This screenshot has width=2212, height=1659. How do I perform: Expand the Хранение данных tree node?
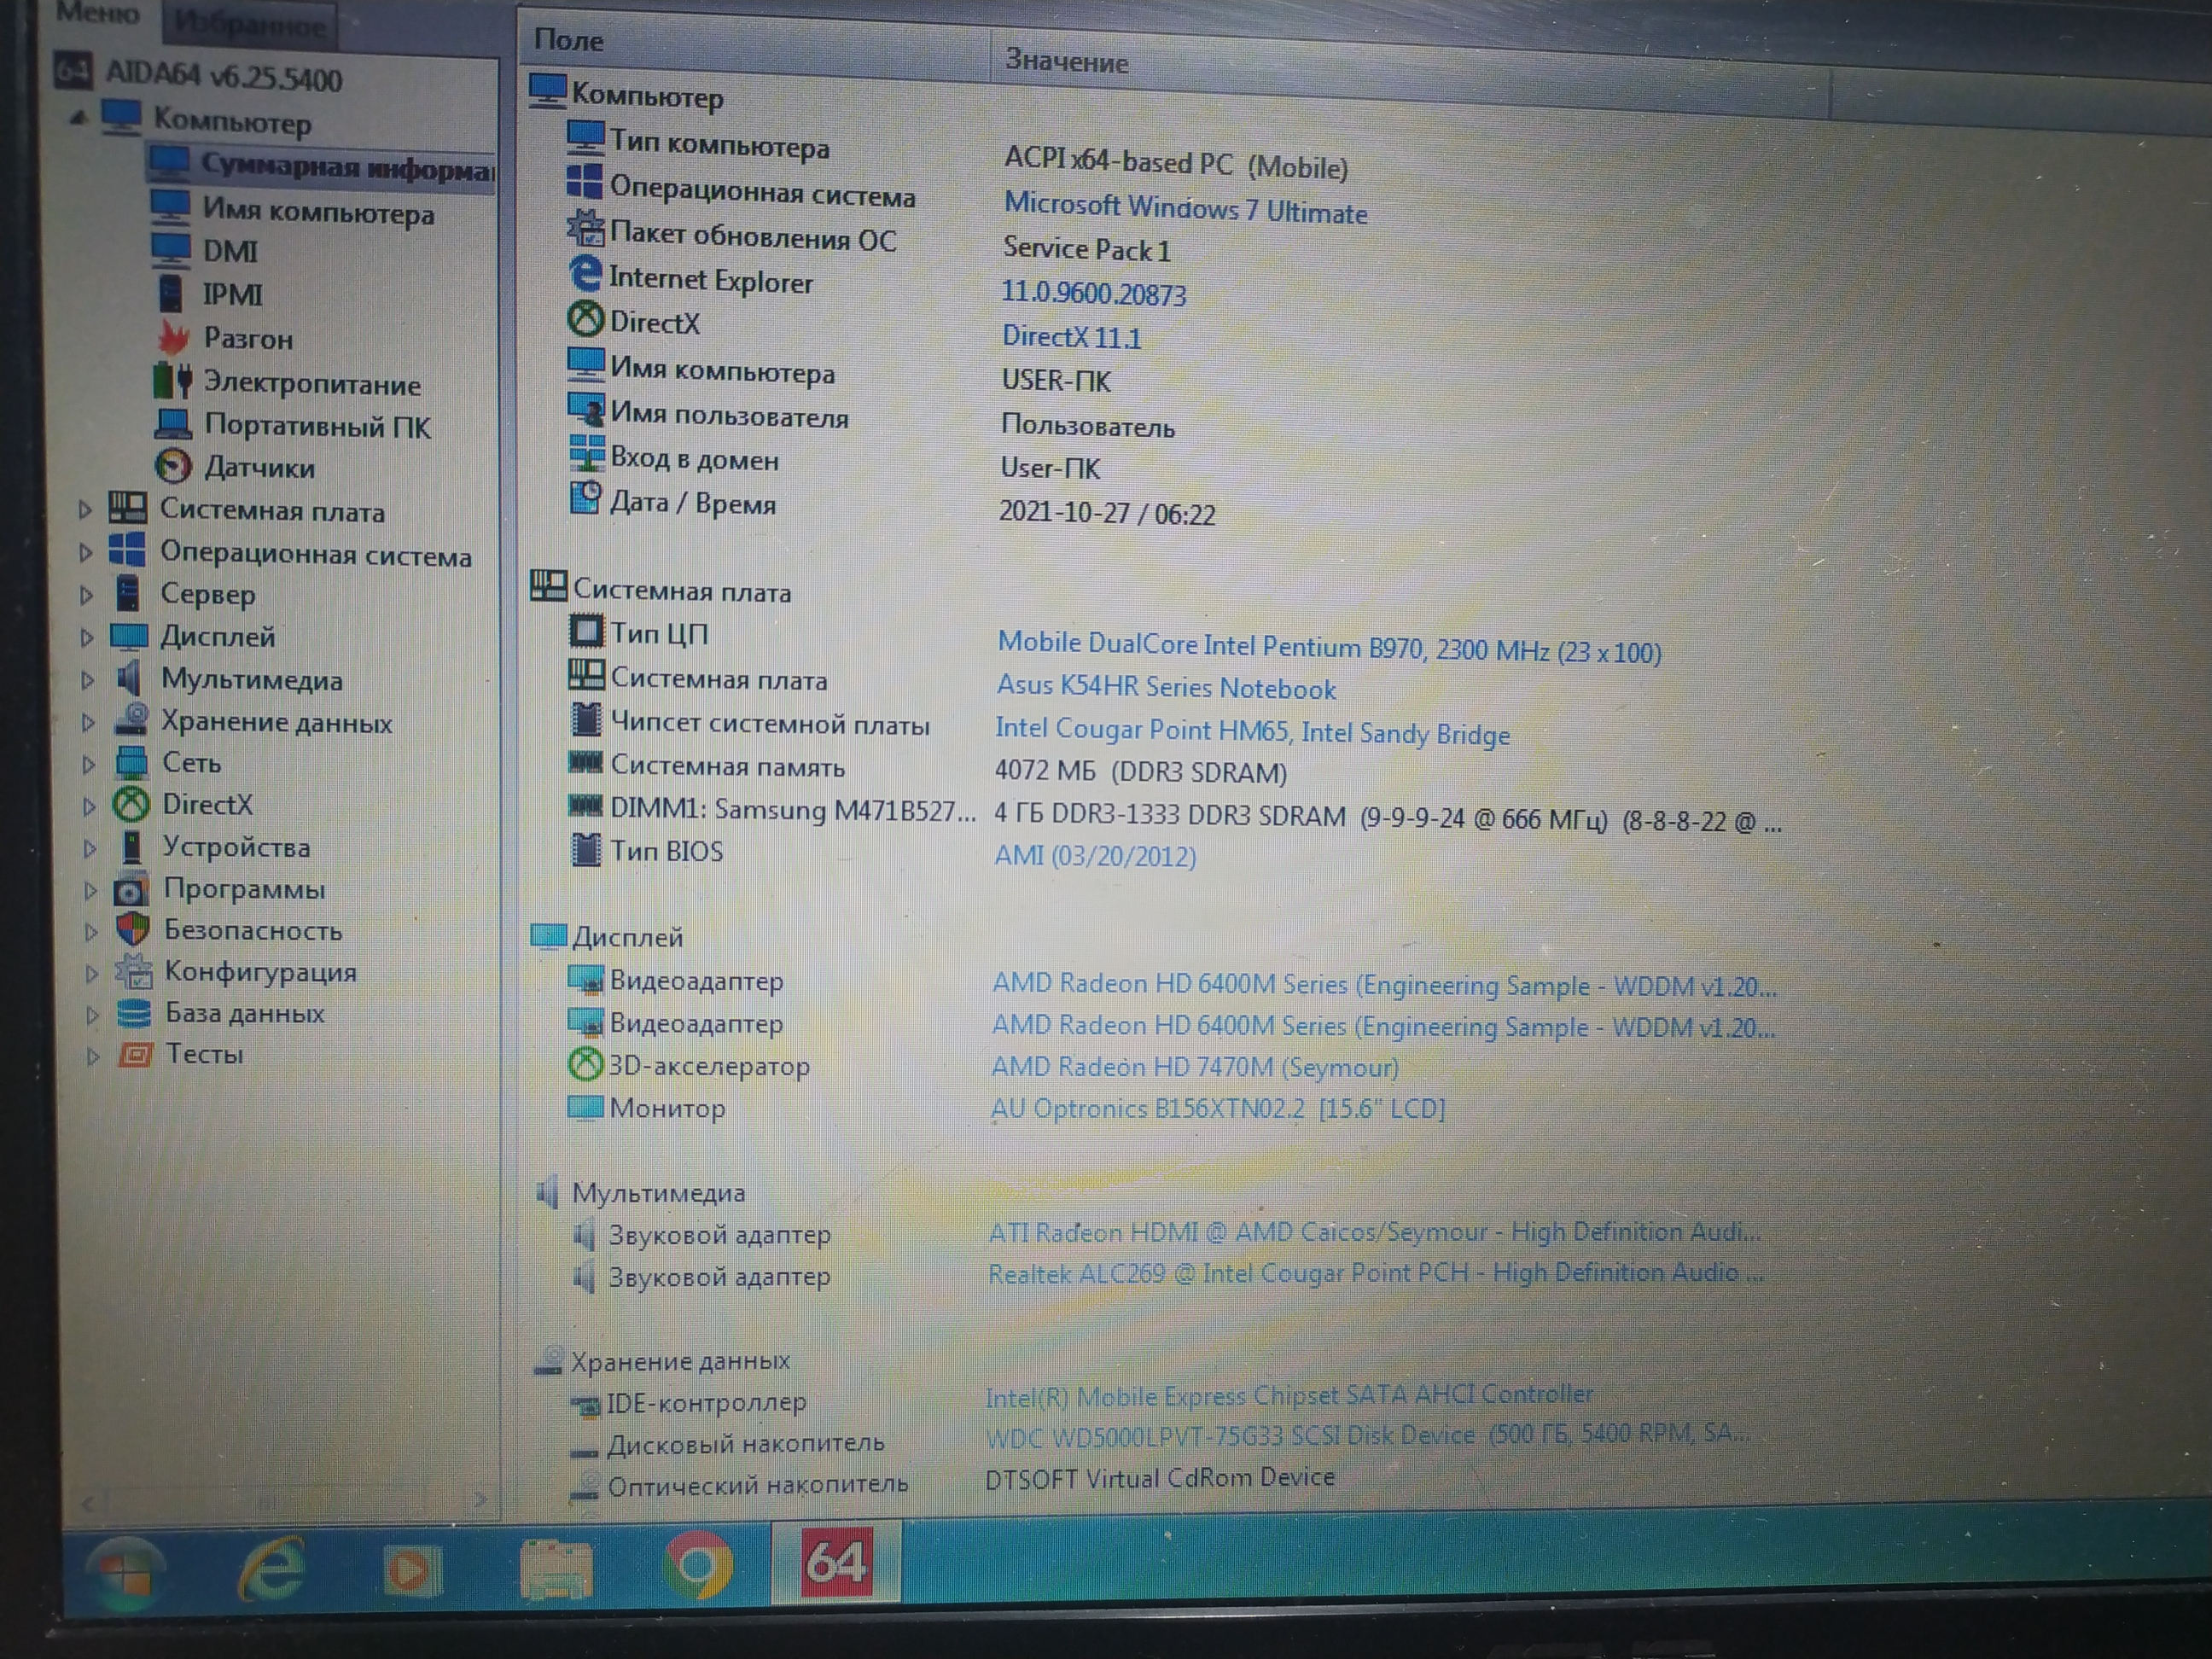pyautogui.click(x=88, y=722)
